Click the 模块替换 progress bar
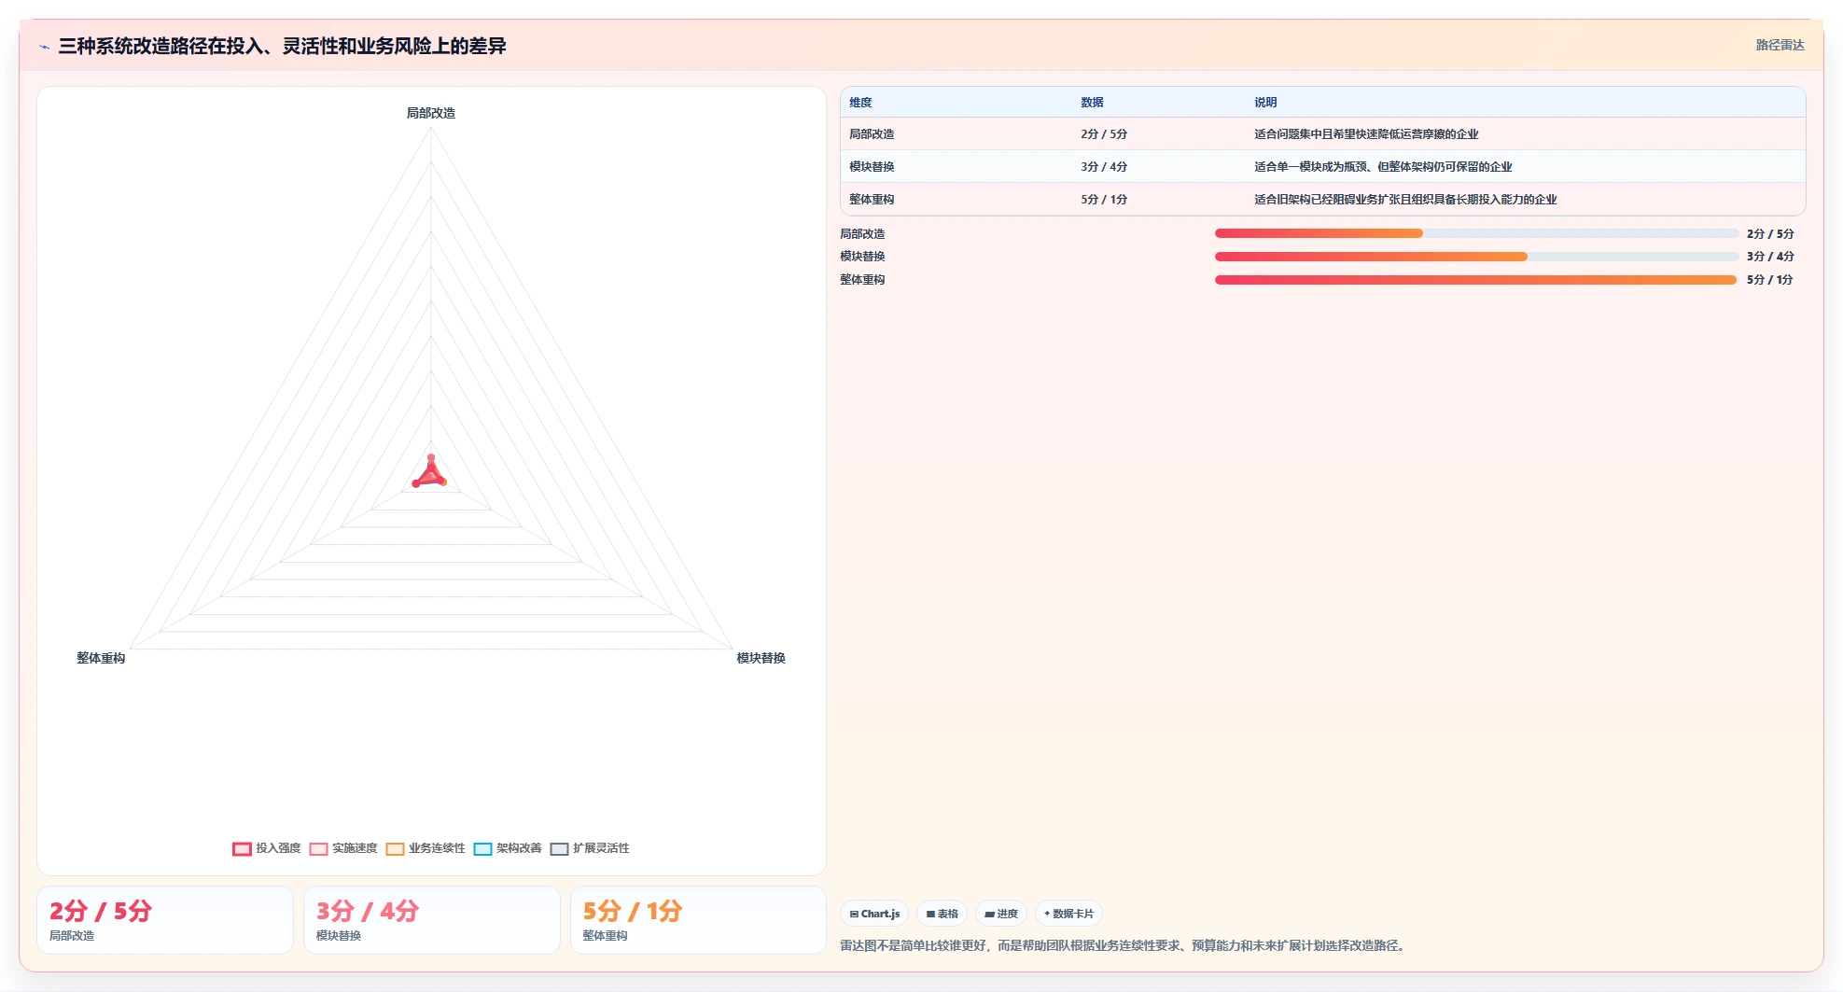This screenshot has width=1843, height=992. 1476,256
